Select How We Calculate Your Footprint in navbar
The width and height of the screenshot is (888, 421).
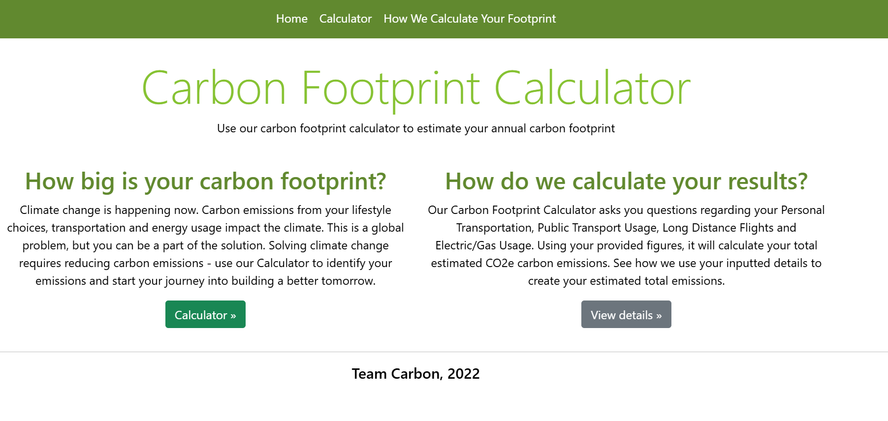pos(469,19)
